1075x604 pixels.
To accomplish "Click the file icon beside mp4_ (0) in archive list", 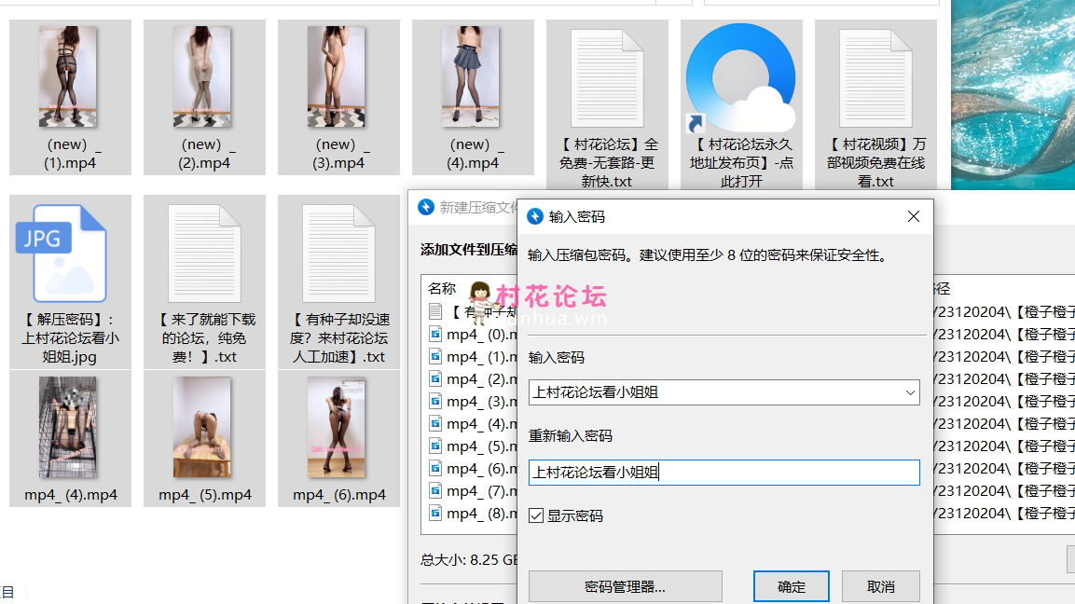I will click(x=435, y=335).
